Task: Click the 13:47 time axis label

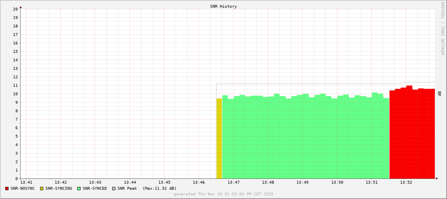Action: pos(233,182)
